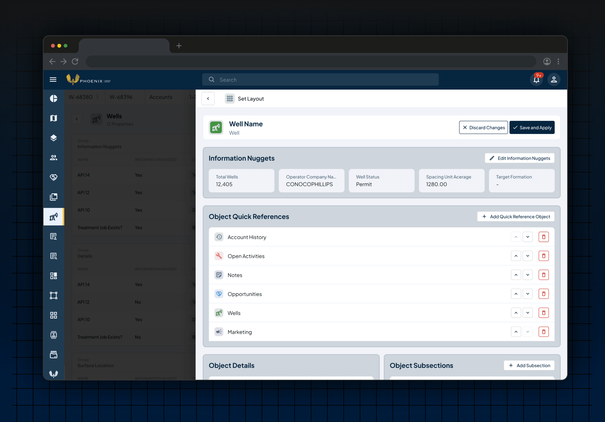Click the Phoenix logo in the header
Viewport: 605px width, 422px height.
point(89,79)
